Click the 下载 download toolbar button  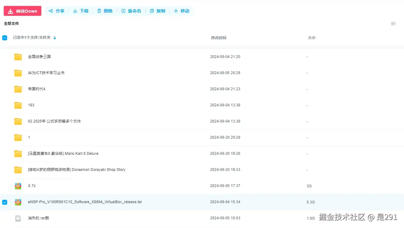click(81, 11)
